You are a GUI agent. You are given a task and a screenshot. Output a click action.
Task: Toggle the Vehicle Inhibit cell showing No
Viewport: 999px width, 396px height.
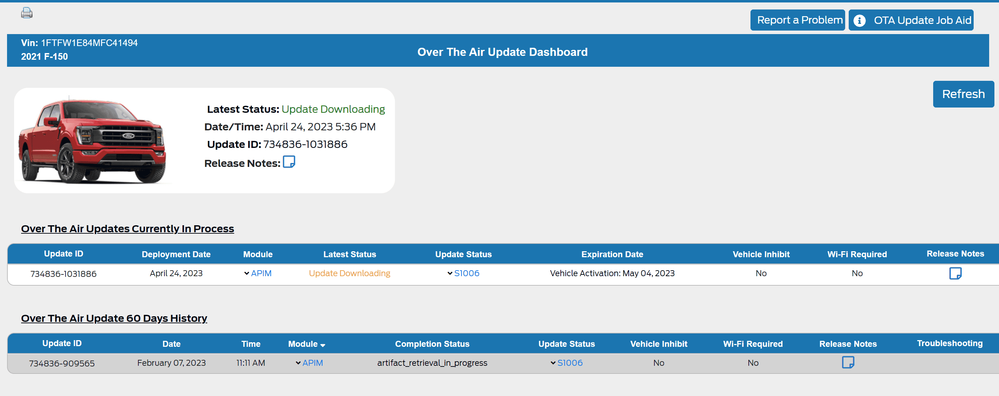coord(761,273)
